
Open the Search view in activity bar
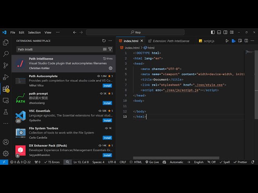6,53
